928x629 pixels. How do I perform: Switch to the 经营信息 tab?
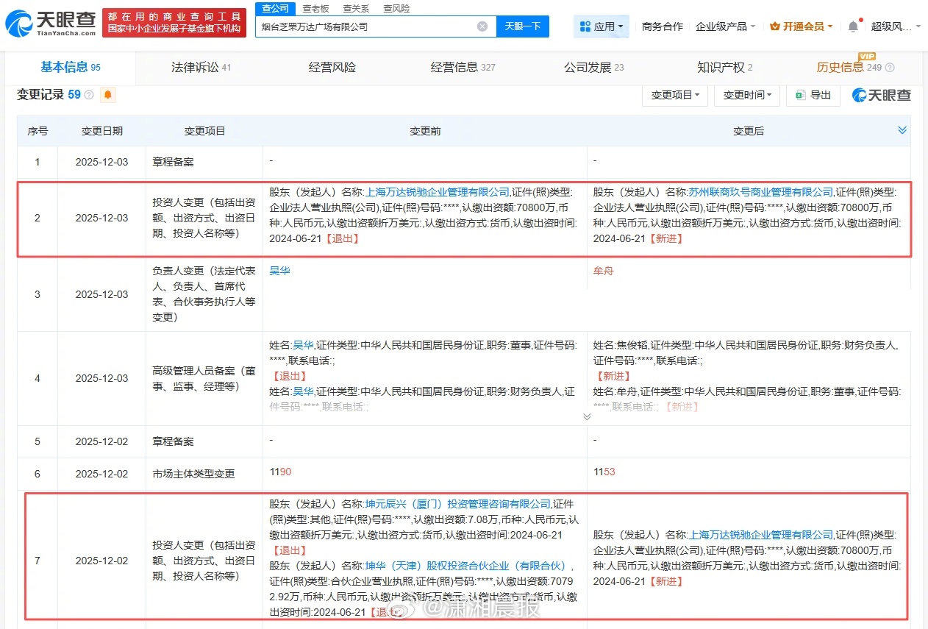tap(463, 68)
